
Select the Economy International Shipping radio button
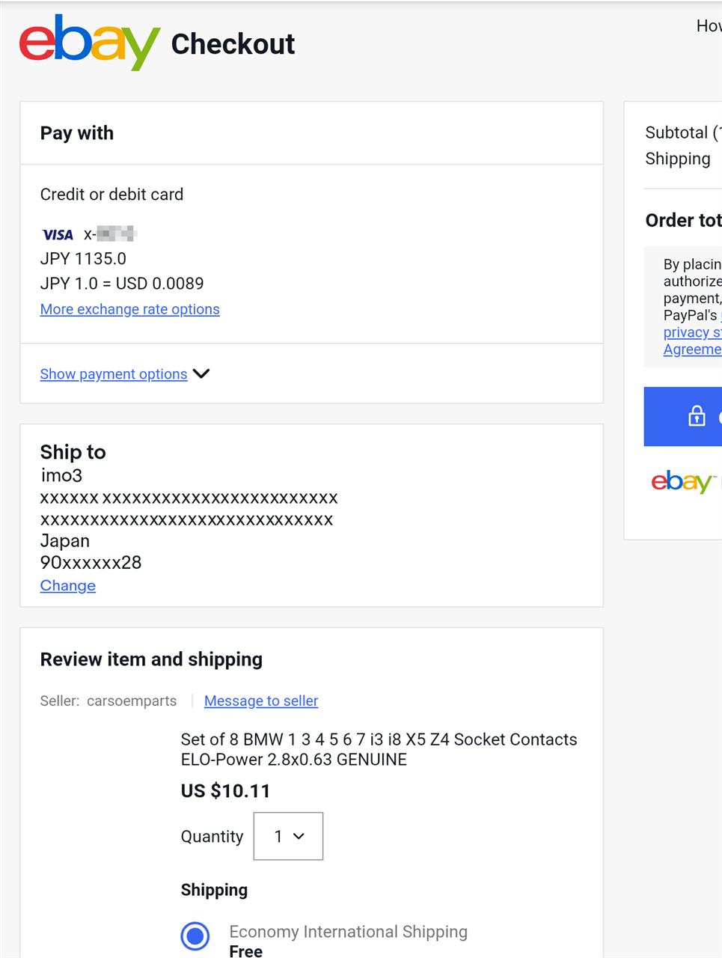(195, 936)
